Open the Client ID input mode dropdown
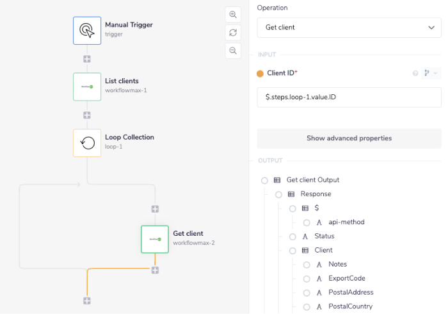Screen dimensions: 448x314 [430, 74]
